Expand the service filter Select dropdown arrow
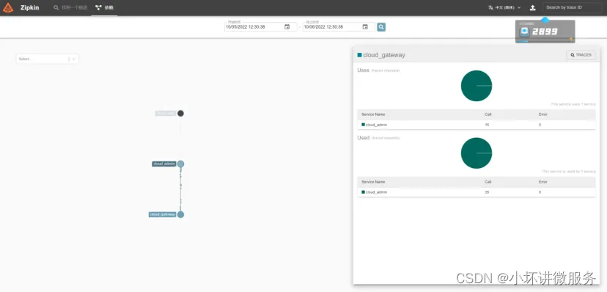This screenshot has width=607, height=292. click(x=74, y=59)
